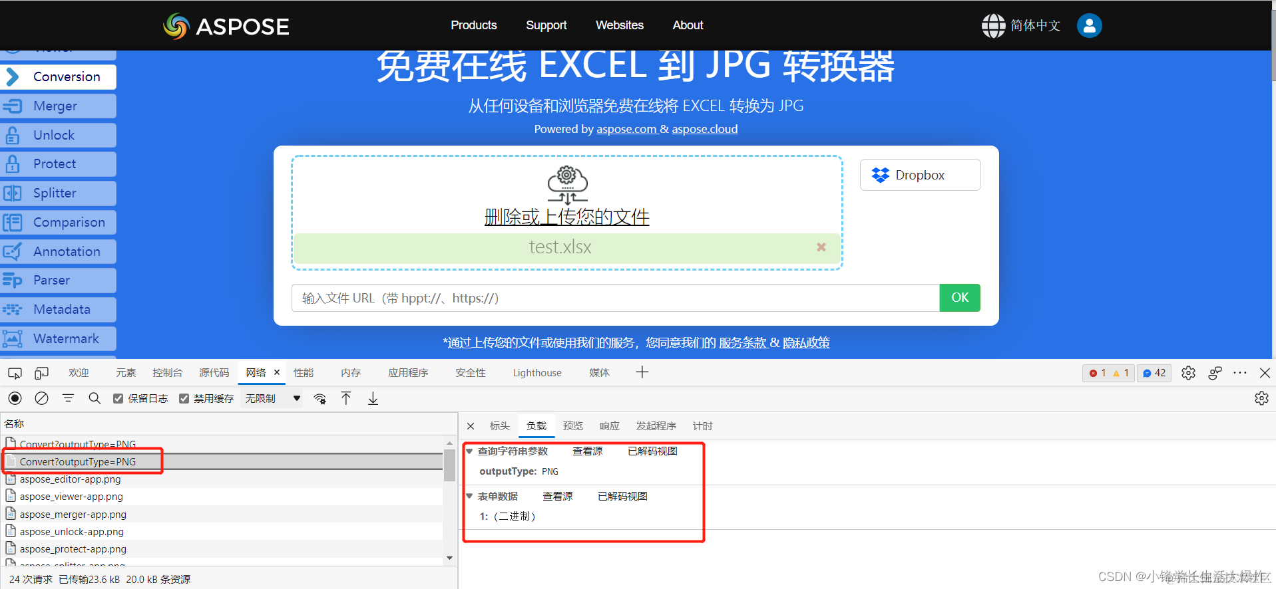The width and height of the screenshot is (1276, 589).
Task: Click the Aspose logo
Action: point(226,26)
